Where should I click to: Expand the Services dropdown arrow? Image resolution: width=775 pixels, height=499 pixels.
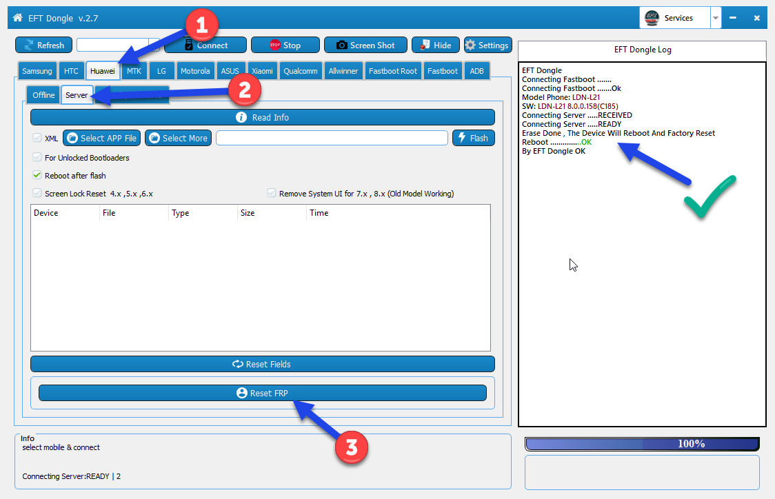[715, 18]
